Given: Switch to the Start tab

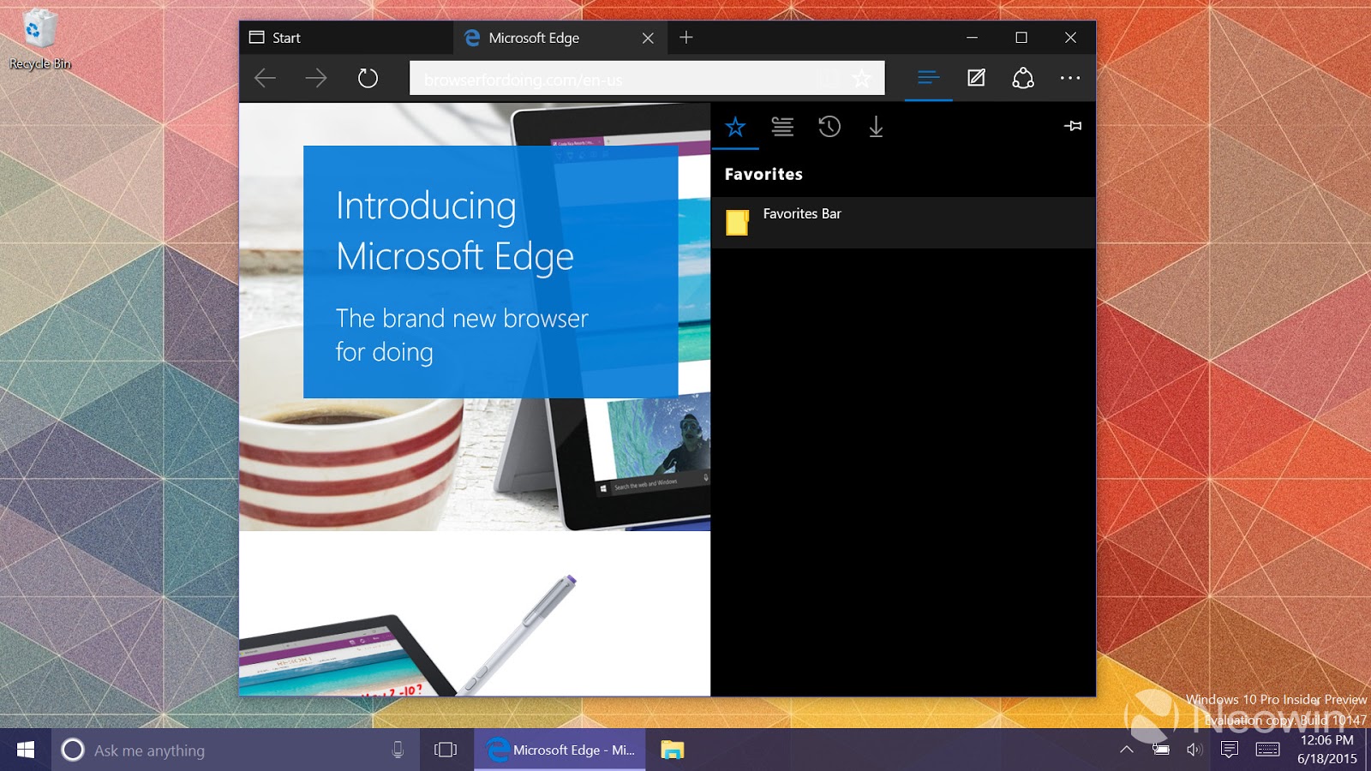Looking at the screenshot, I should click(346, 38).
